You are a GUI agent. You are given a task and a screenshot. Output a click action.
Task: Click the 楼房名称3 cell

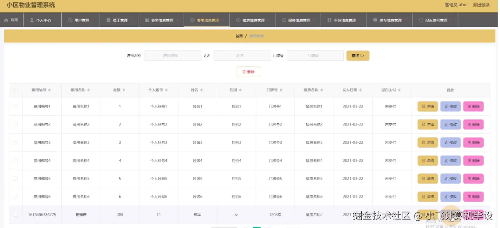314,143
